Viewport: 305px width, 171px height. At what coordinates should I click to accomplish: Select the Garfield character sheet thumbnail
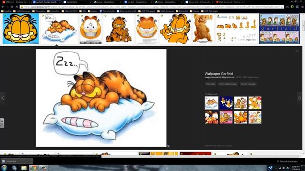[236, 28]
